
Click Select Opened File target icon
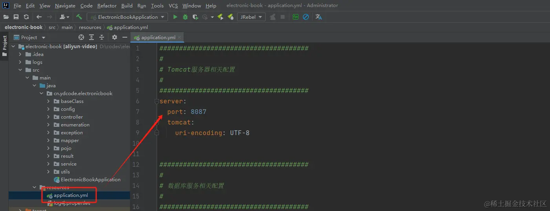(x=81, y=37)
